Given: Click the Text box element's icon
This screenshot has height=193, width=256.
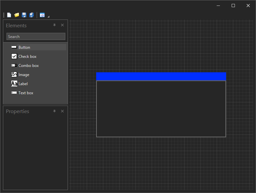Looking at the screenshot, I should 14,93.
